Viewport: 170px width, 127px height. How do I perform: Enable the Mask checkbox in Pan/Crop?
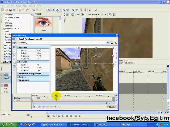click(x=14, y=101)
